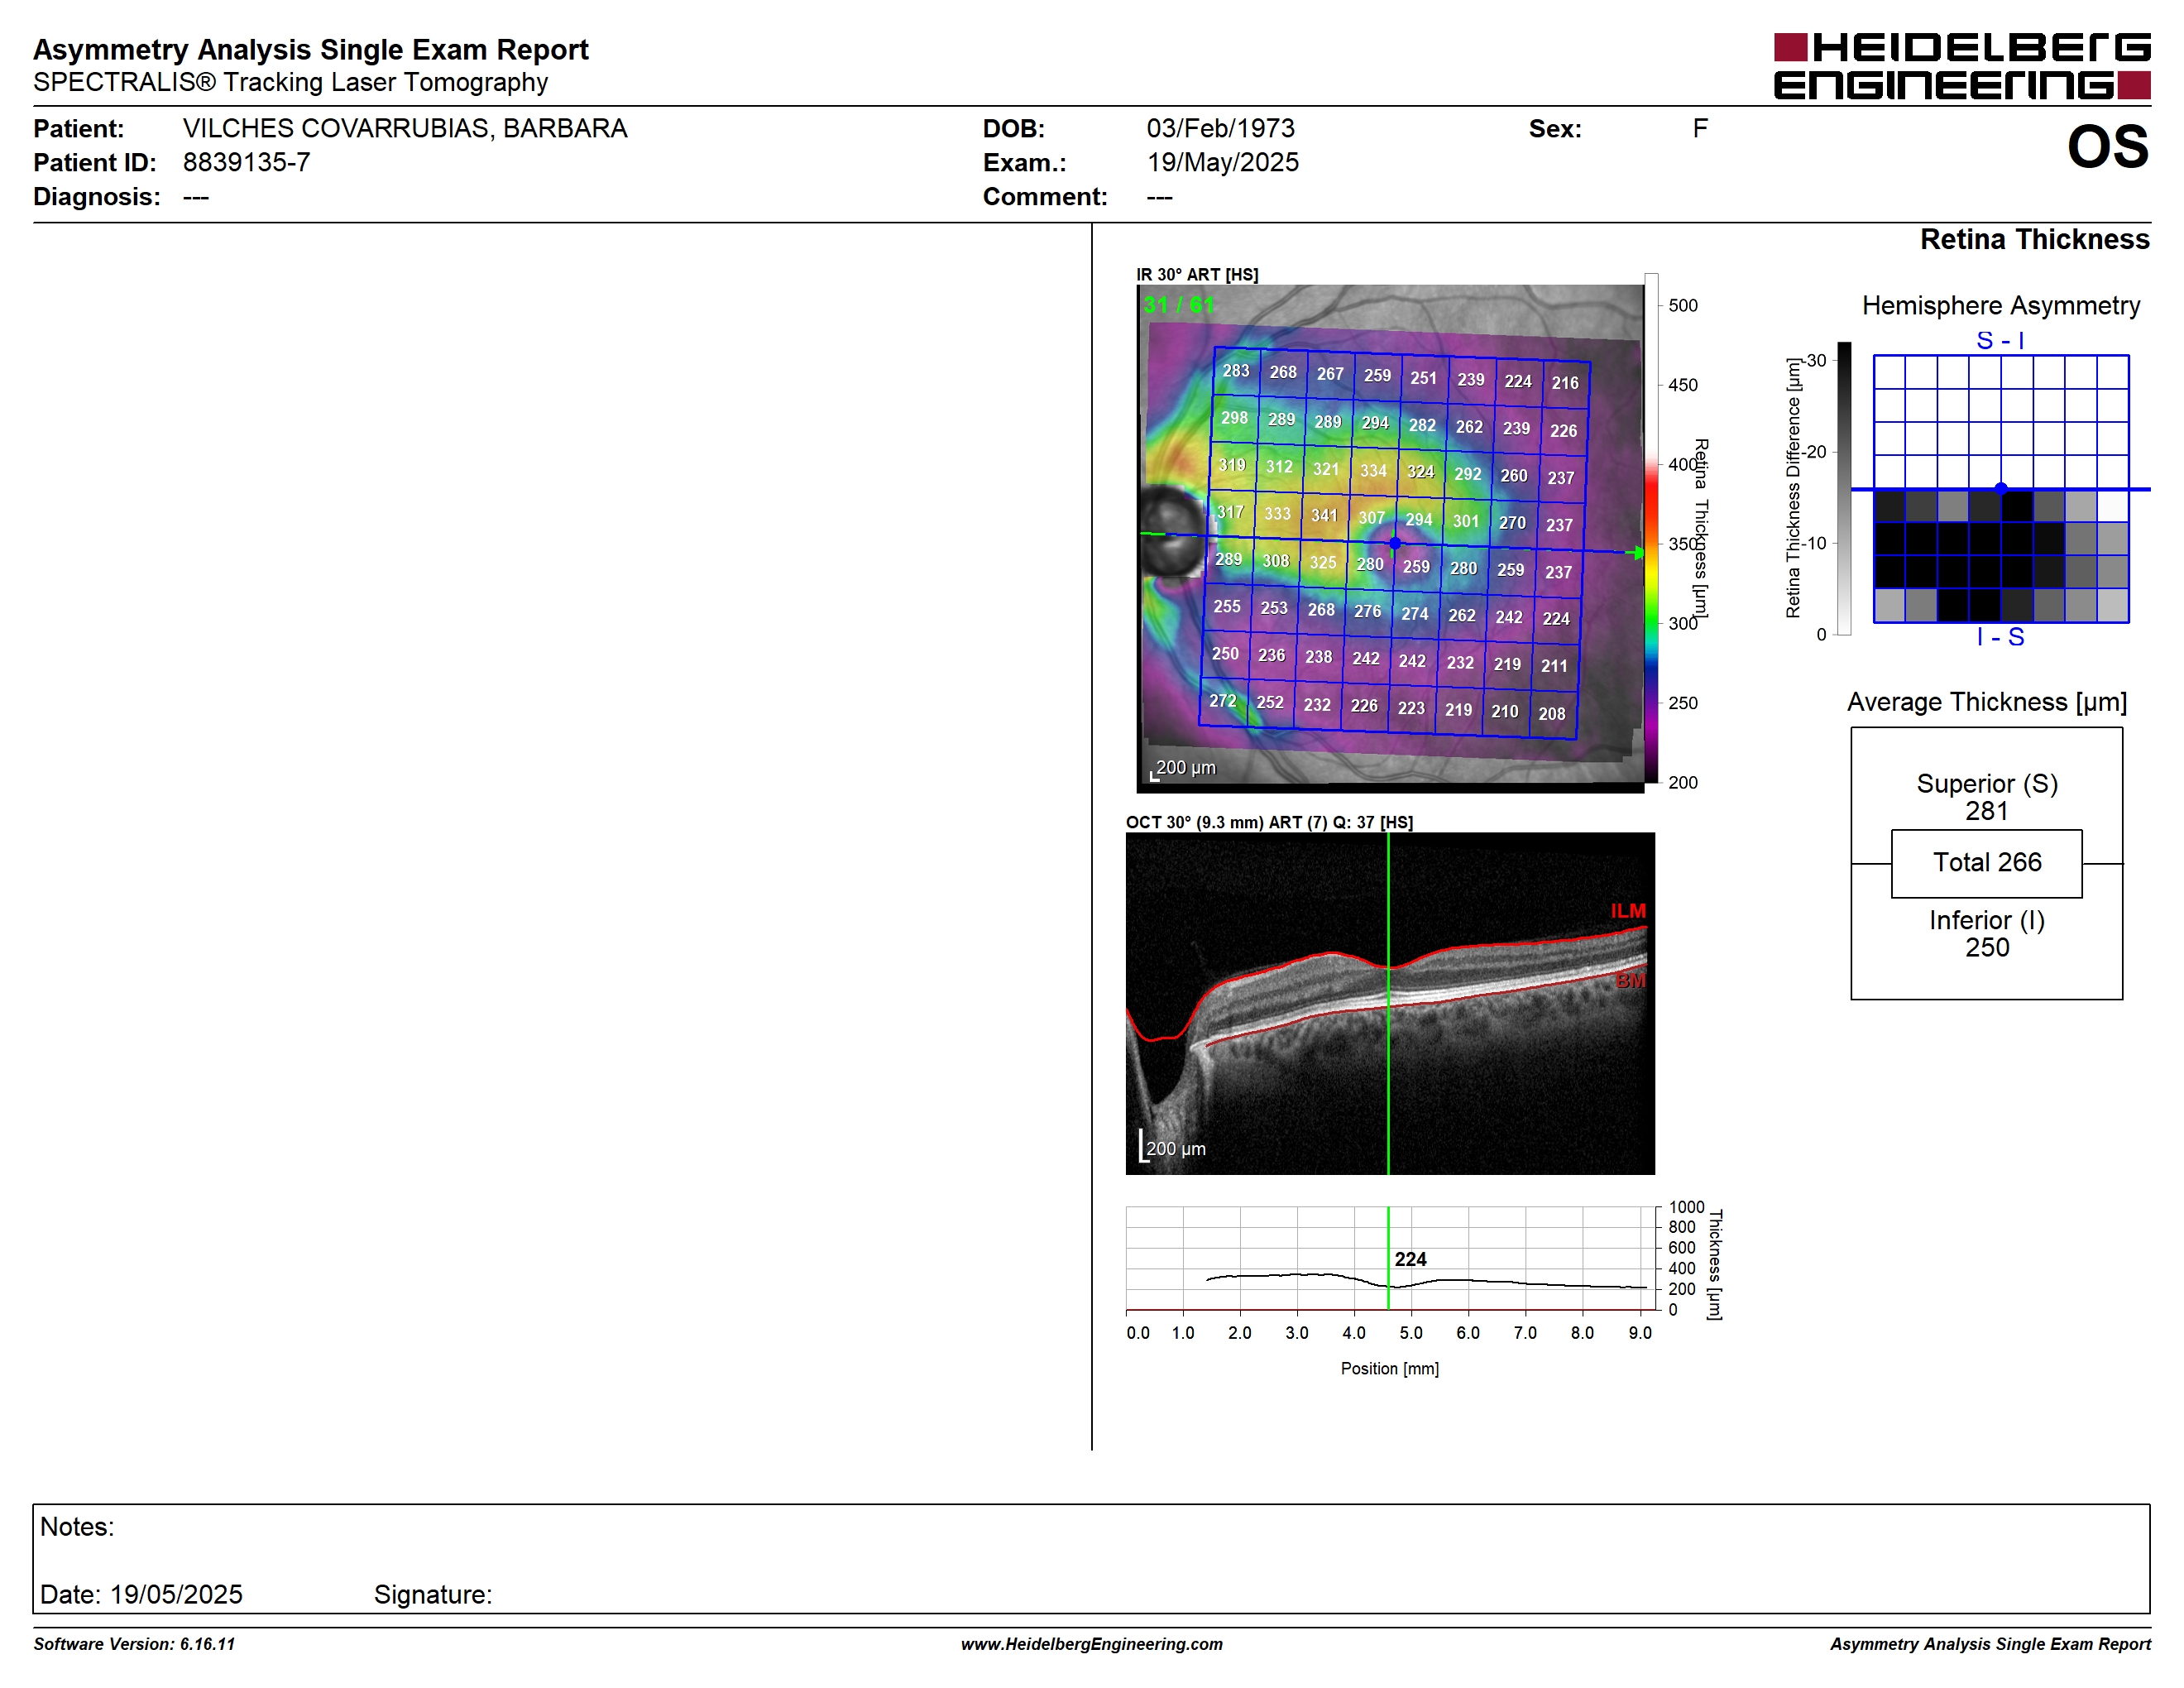Click grid cell value 276

1367,610
